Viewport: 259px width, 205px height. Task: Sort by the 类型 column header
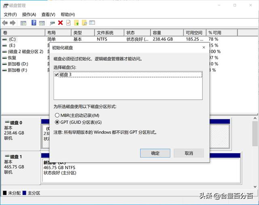click(x=83, y=33)
